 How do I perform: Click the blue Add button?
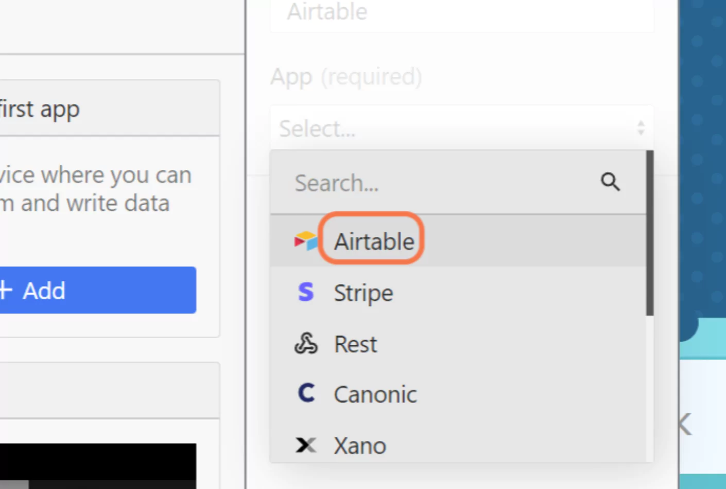coord(98,290)
